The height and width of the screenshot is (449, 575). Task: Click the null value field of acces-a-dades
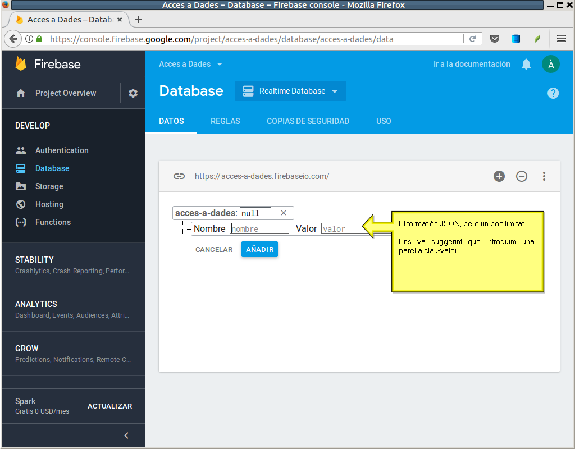tap(255, 213)
